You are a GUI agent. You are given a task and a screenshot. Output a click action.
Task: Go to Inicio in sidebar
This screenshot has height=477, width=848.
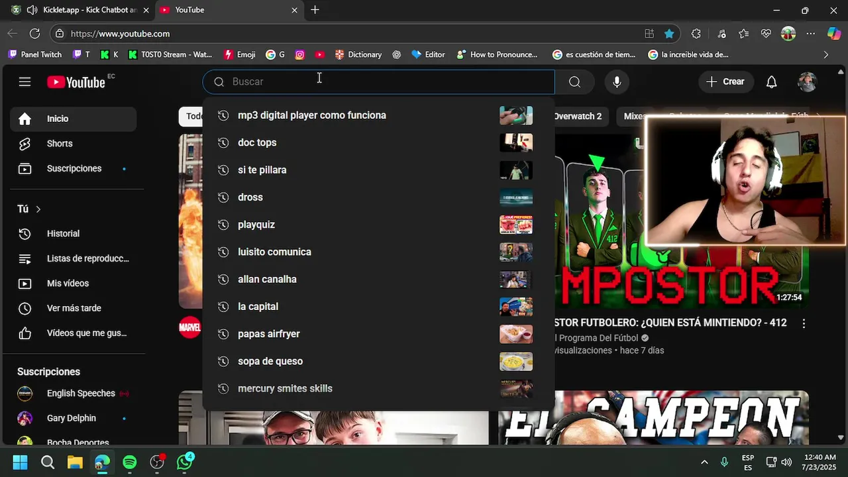[73, 119]
